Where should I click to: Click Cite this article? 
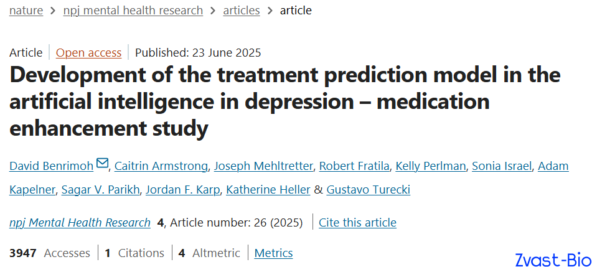click(x=357, y=222)
